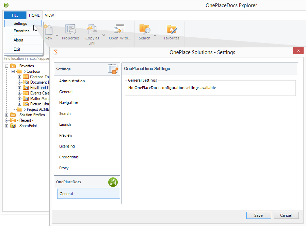Click the Search folder icon
This screenshot has width=306, height=226.
coord(145,30)
